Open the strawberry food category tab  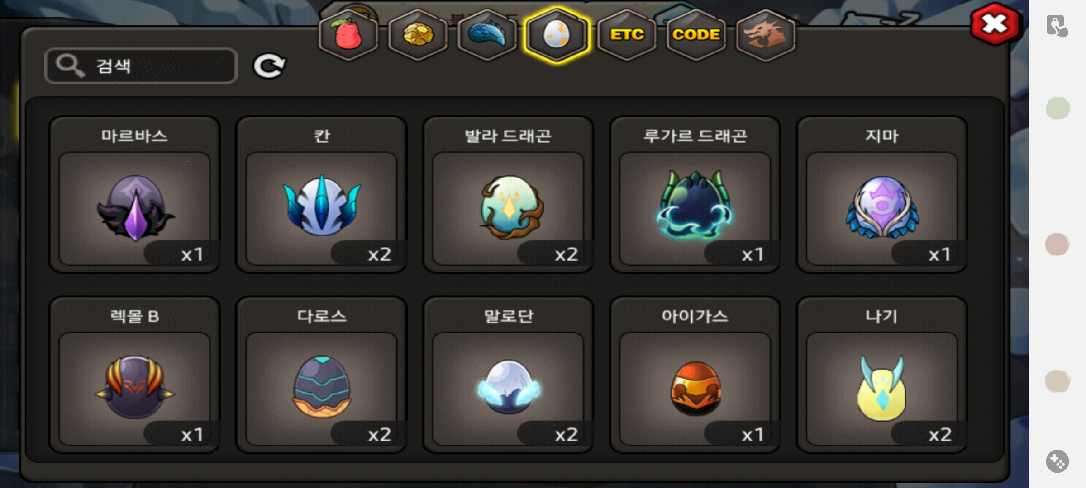(x=348, y=35)
